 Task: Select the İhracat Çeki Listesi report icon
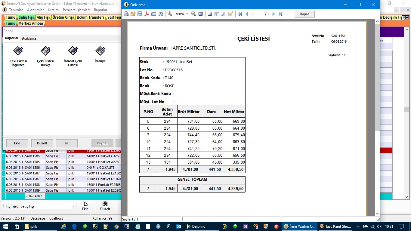point(73,51)
